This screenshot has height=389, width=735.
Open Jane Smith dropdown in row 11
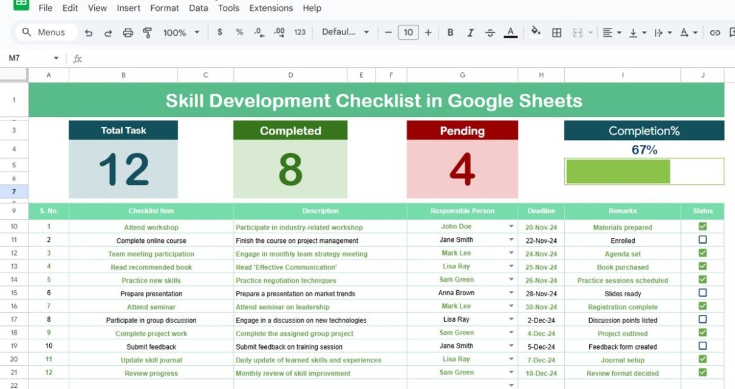click(x=511, y=240)
